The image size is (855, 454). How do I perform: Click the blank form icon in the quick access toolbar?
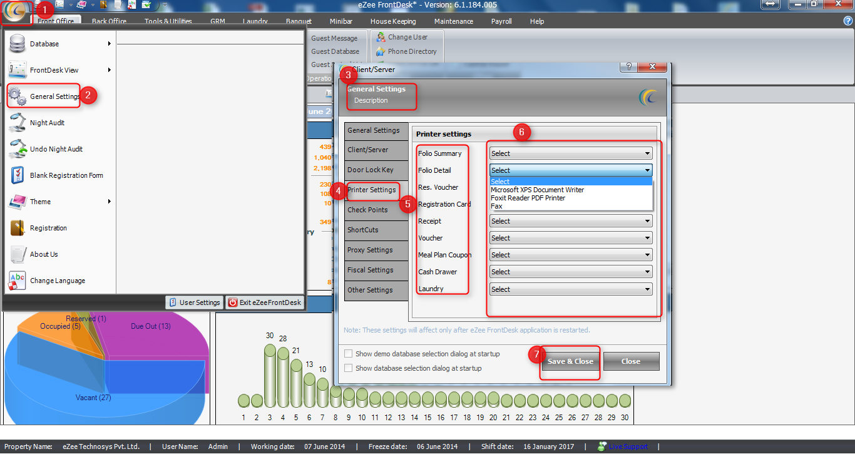click(117, 4)
